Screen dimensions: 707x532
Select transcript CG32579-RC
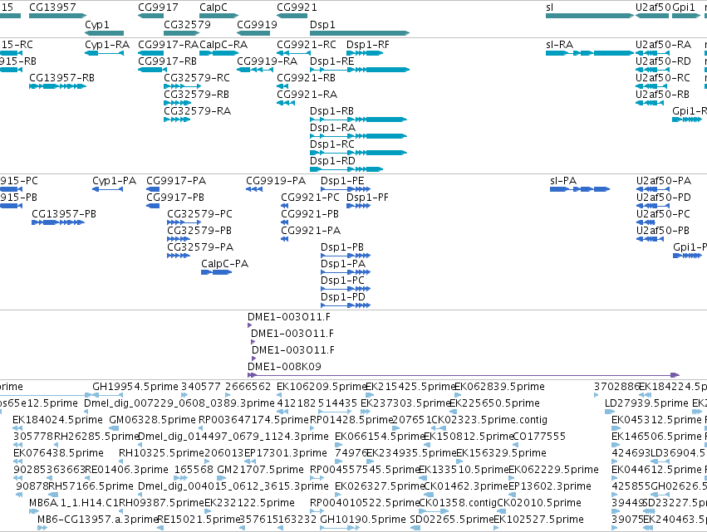tap(197, 78)
